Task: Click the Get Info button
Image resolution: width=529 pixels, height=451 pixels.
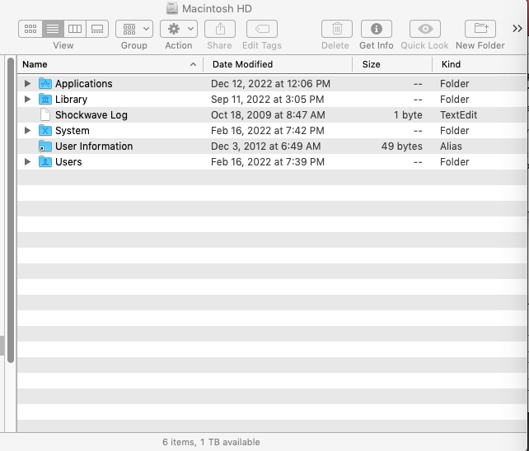Action: pos(377,29)
